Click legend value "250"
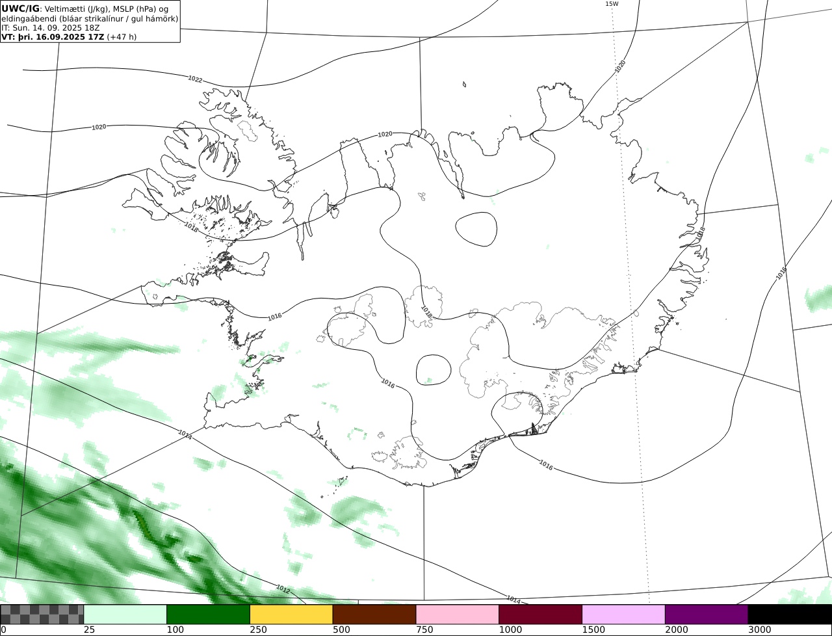This screenshot has width=832, height=636. pos(258,630)
